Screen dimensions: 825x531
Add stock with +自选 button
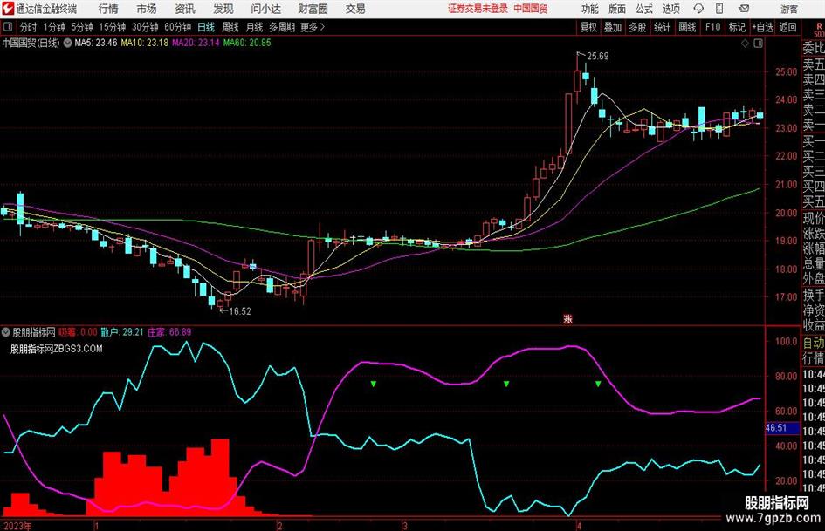pyautogui.click(x=762, y=27)
